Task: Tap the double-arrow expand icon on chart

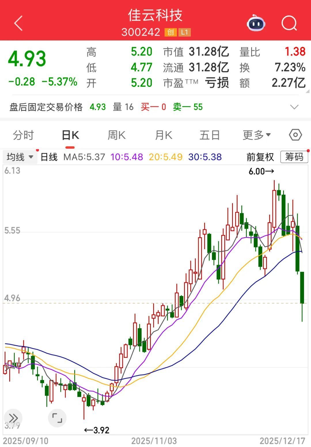Action: [13, 418]
